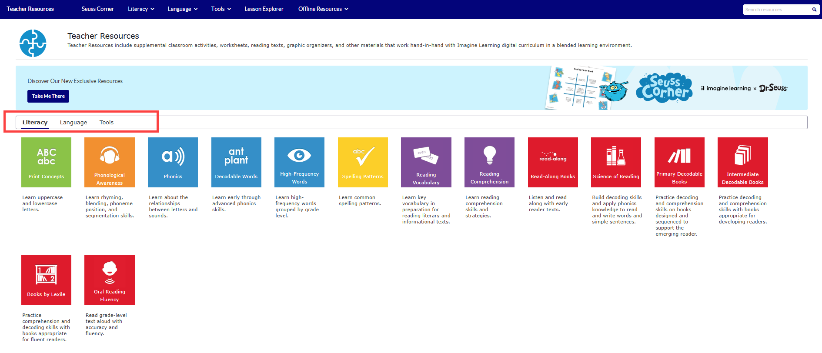Switch to the Language tab
822x353 pixels.
[x=74, y=123]
